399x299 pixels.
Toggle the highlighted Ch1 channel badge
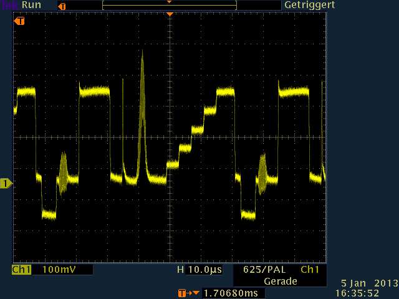tap(21, 270)
